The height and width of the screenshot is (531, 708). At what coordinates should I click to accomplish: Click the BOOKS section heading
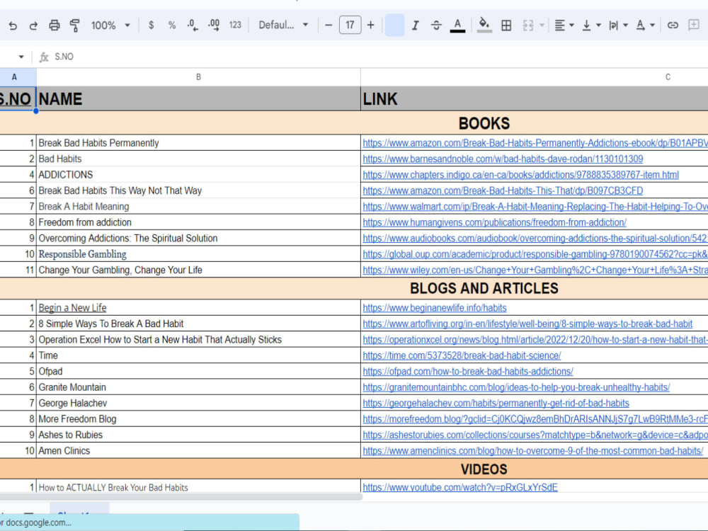(484, 123)
